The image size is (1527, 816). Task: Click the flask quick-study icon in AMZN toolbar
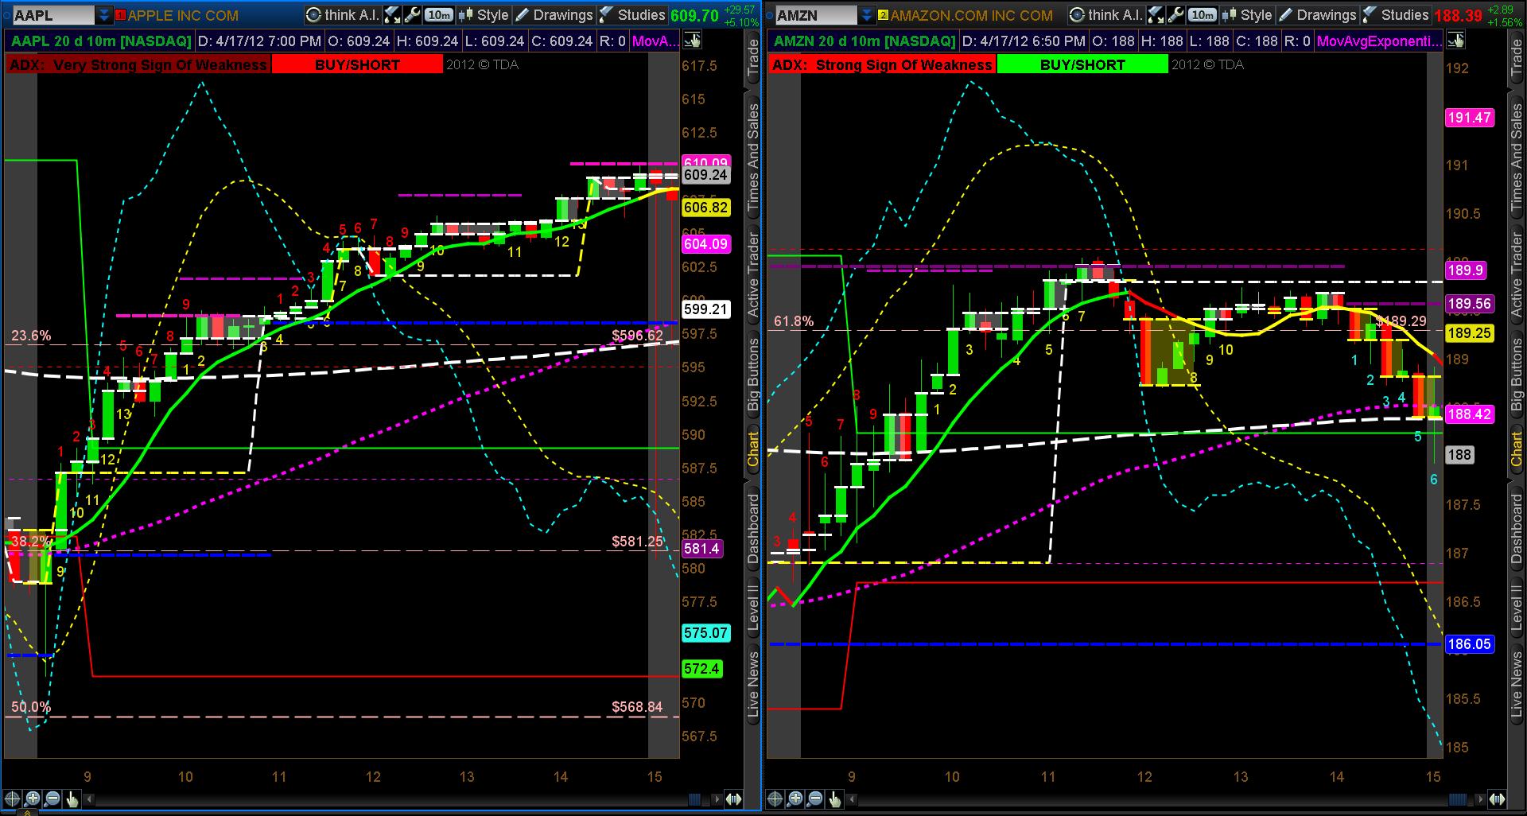(x=1156, y=15)
